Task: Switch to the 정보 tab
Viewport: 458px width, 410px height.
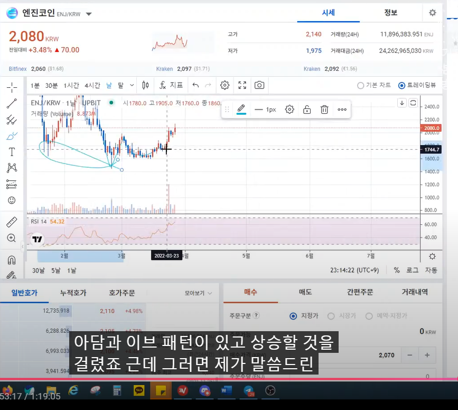Action: pyautogui.click(x=390, y=13)
